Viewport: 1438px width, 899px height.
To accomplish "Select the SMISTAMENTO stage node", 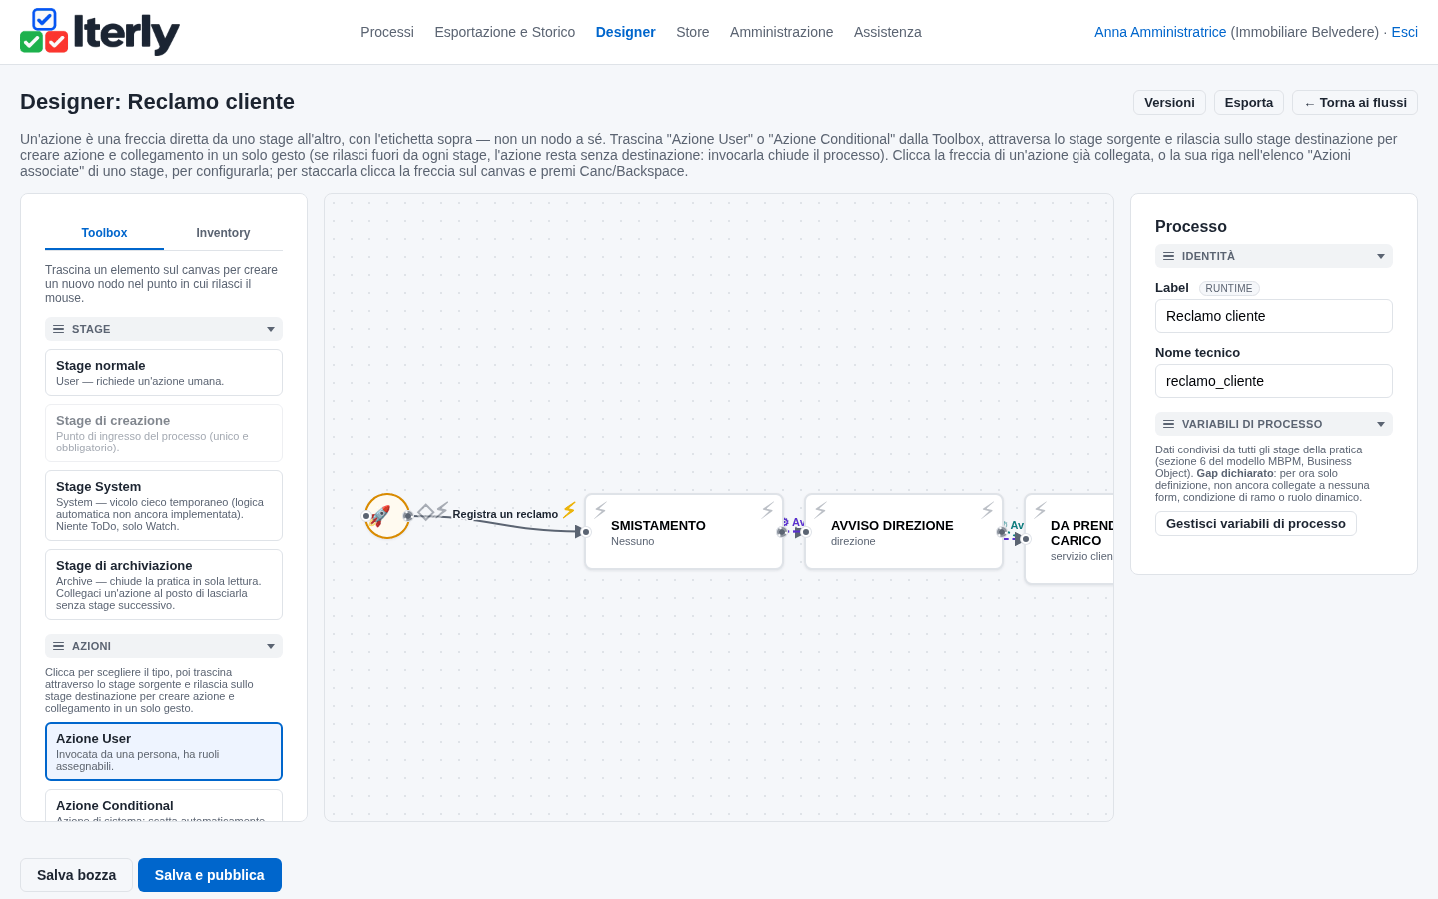I will [x=684, y=532].
